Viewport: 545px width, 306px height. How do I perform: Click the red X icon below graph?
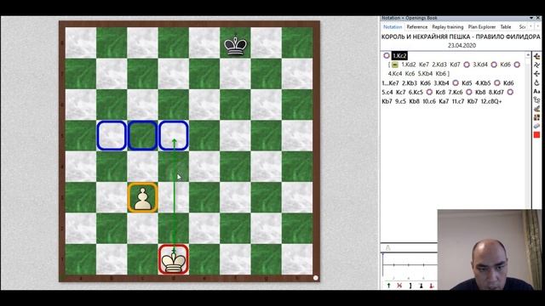pos(399,286)
